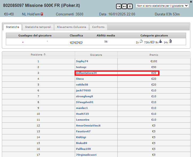Open player Sophy74's profile
193x157 pixels.
82,61
